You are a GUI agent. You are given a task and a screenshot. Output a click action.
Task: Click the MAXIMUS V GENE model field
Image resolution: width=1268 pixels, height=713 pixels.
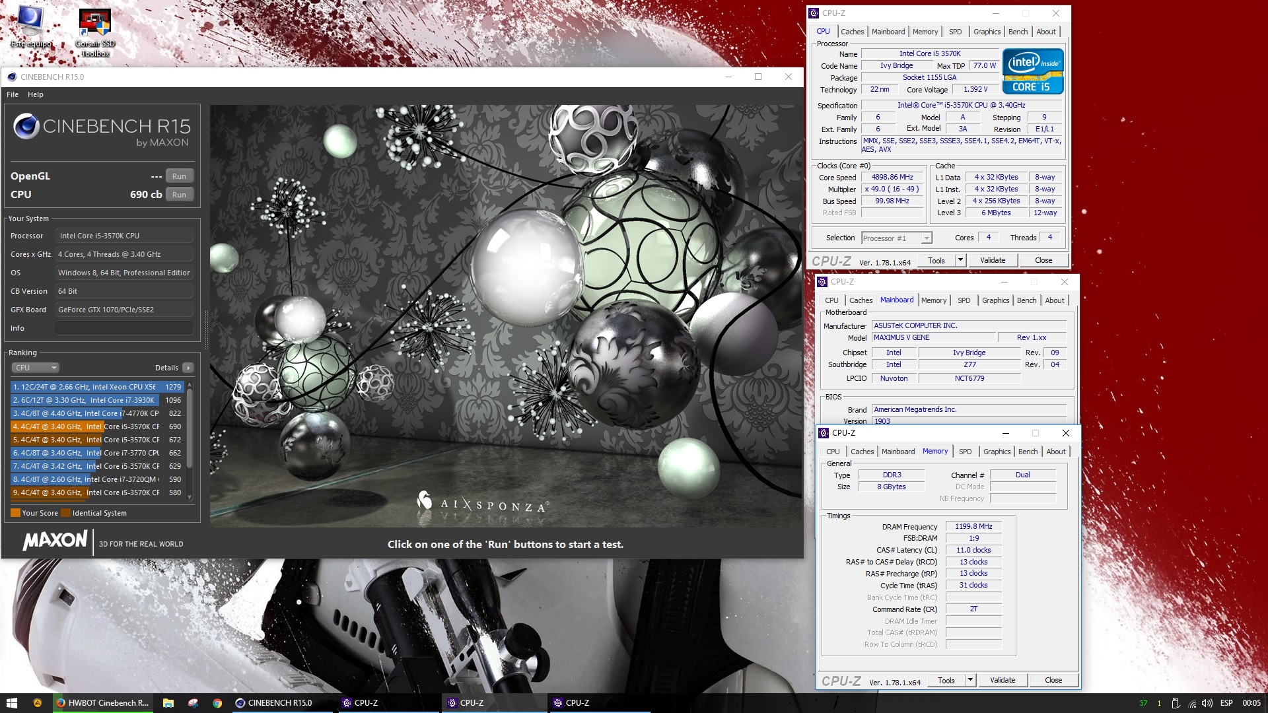933,337
